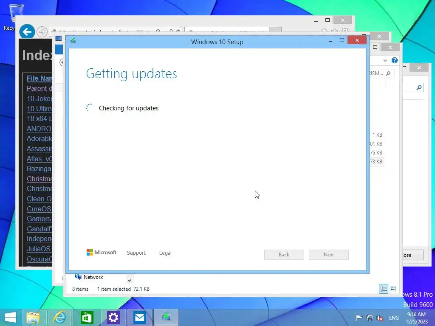Open the 'Assassin' link in IE
Image resolution: width=435 pixels, height=326 pixels.
pos(39,149)
